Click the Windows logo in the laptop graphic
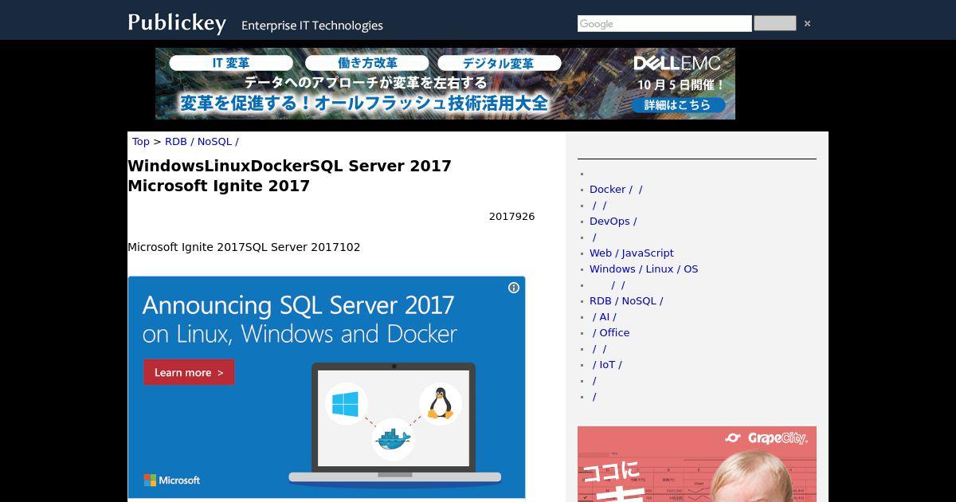Screen dimensions: 956x502 point(346,403)
